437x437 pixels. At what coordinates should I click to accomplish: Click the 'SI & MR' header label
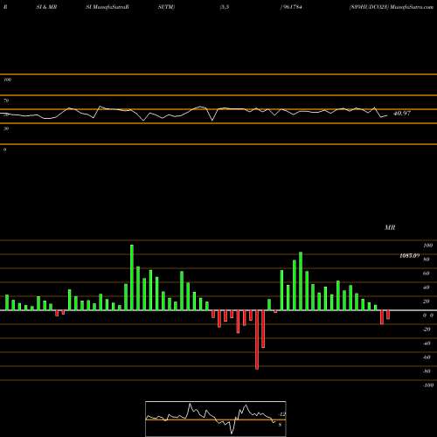[46, 7]
